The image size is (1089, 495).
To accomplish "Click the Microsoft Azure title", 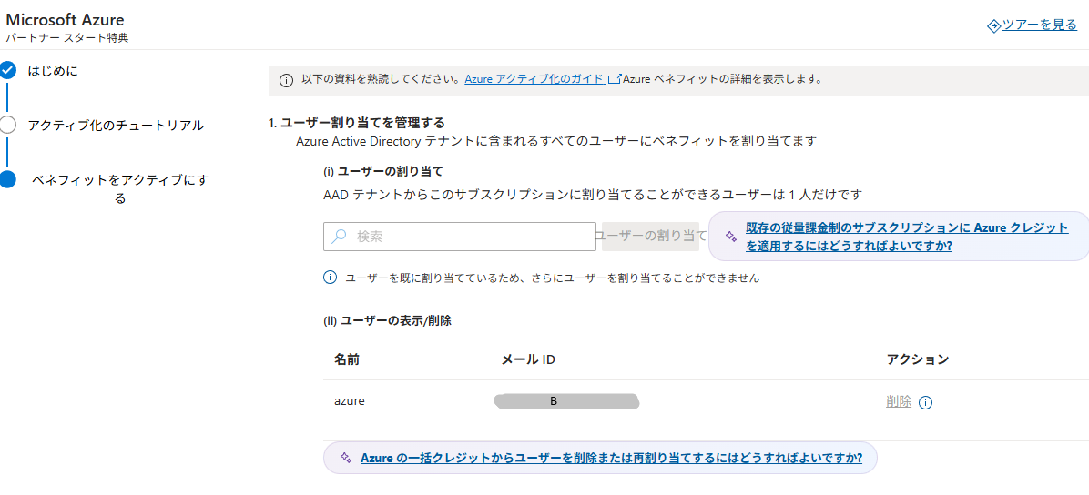I will point(65,19).
